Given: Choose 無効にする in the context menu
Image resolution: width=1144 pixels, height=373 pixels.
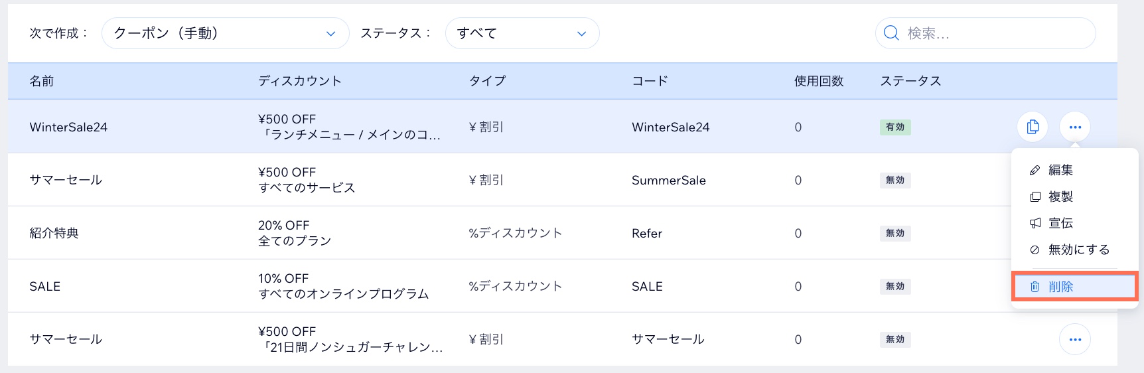Looking at the screenshot, I should pos(1079,250).
